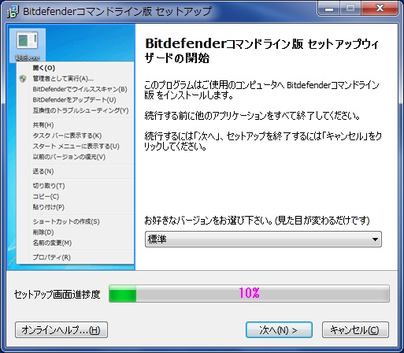Select 開く(O) in the context menu
The image size is (404, 353).
[44, 68]
